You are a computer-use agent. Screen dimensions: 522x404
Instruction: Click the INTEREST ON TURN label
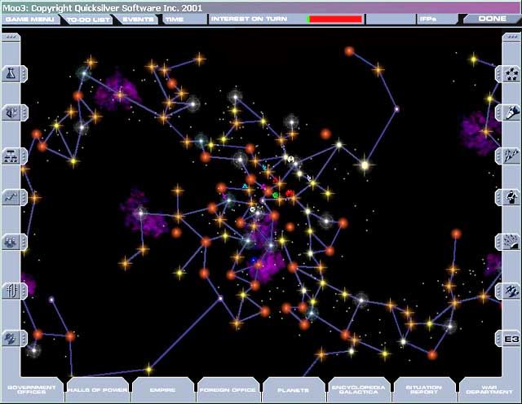(x=249, y=19)
